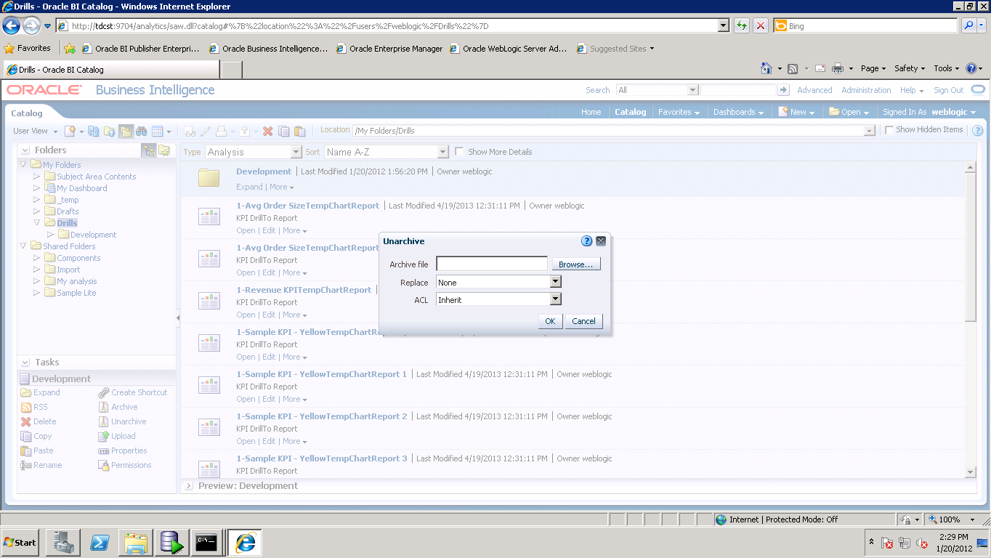
Task: Click the Permissions lock icon
Action: [104, 466]
